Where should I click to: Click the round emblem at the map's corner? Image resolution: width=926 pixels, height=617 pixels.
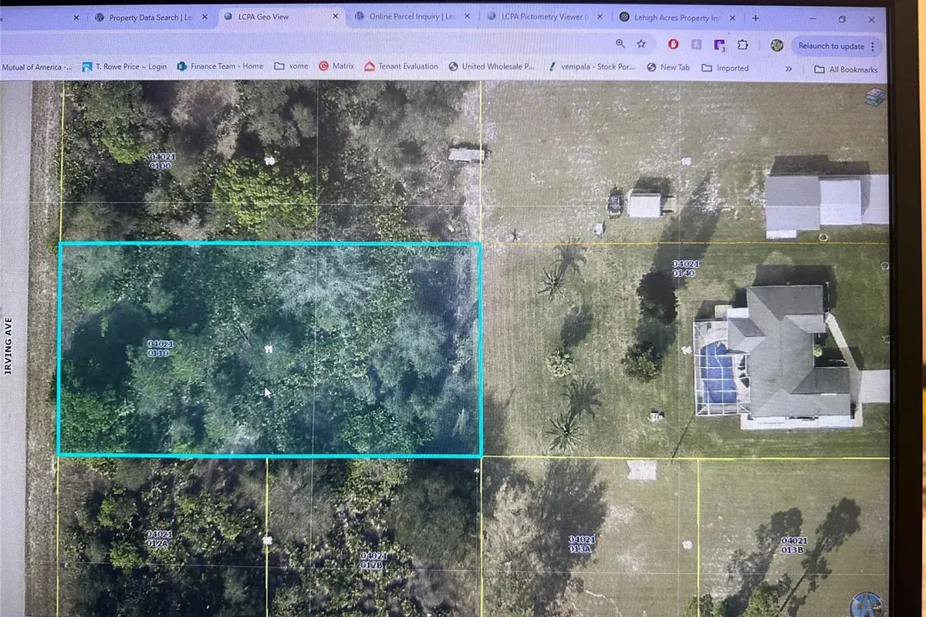pyautogui.click(x=869, y=605)
